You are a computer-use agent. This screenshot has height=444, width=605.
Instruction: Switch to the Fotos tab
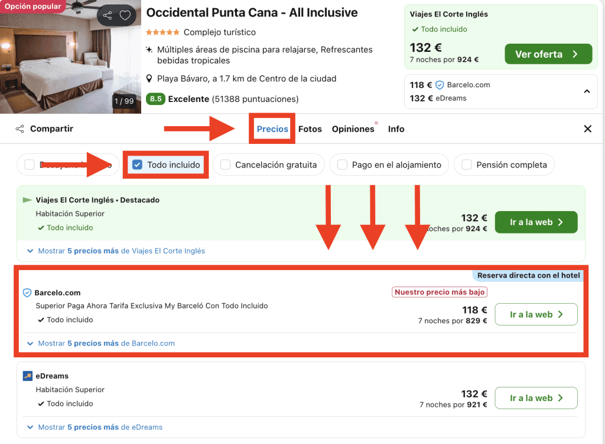click(x=310, y=129)
